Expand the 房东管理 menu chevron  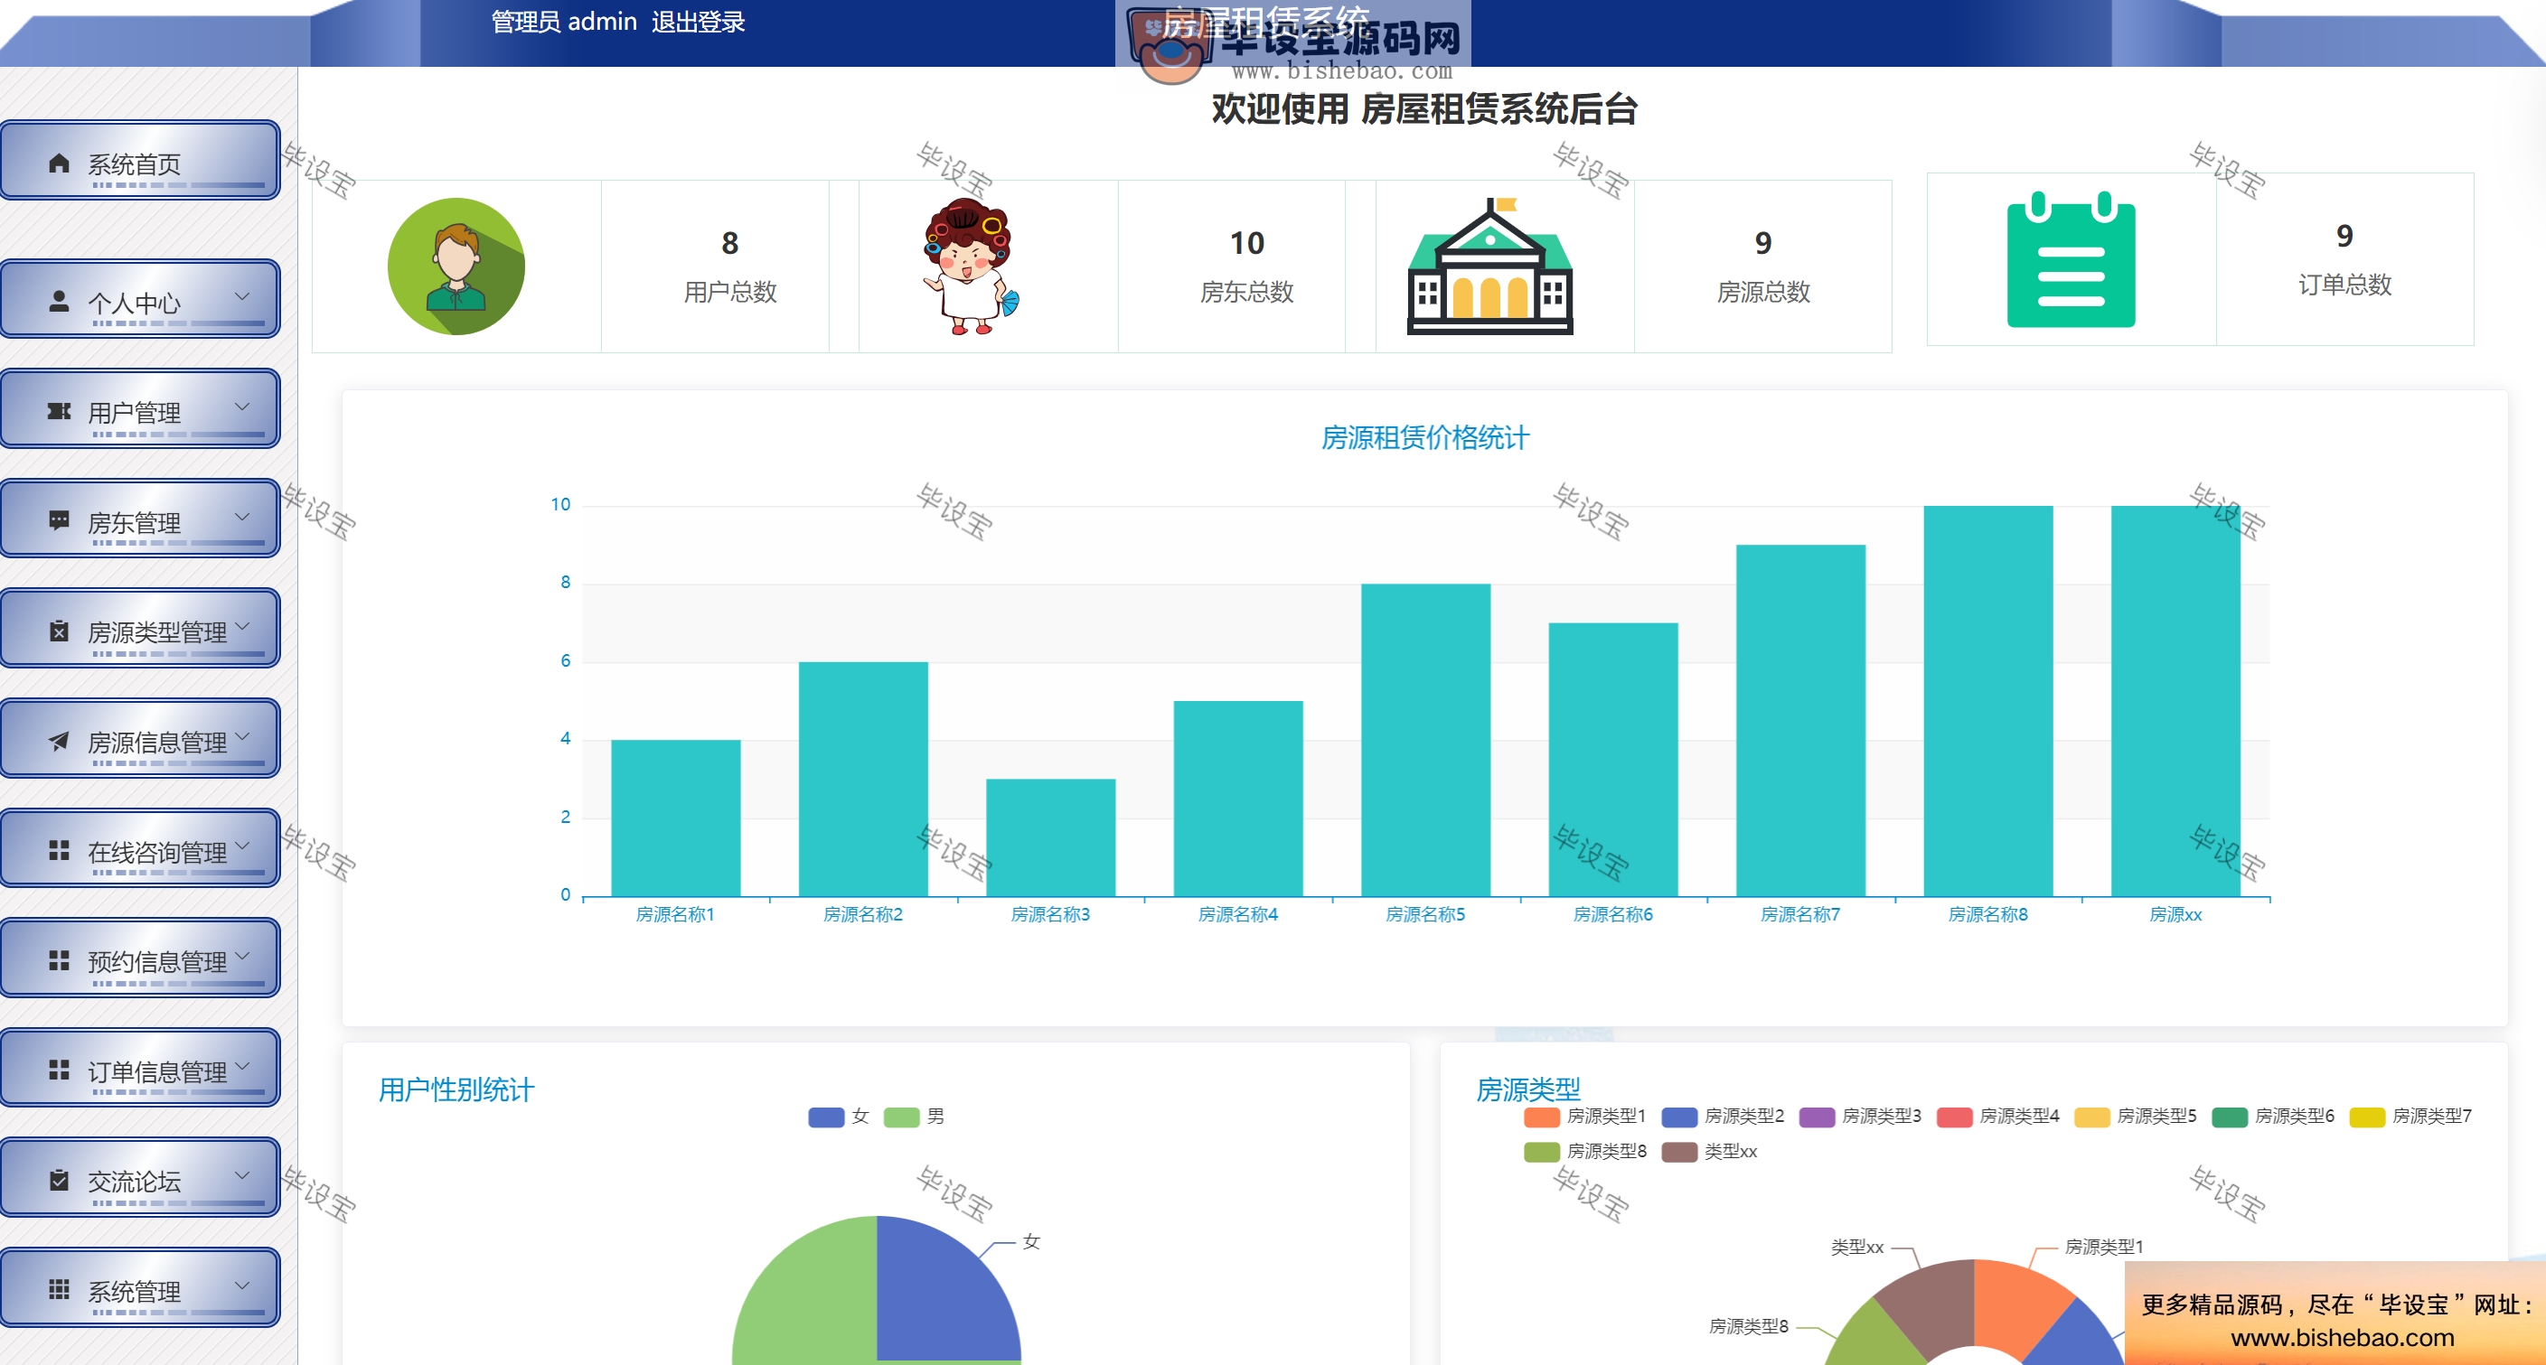coord(242,517)
